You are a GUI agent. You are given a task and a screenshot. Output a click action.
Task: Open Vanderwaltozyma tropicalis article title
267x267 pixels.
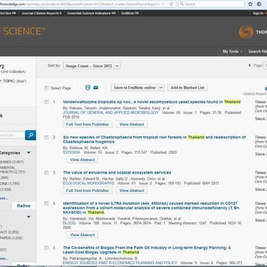[x=152, y=102]
